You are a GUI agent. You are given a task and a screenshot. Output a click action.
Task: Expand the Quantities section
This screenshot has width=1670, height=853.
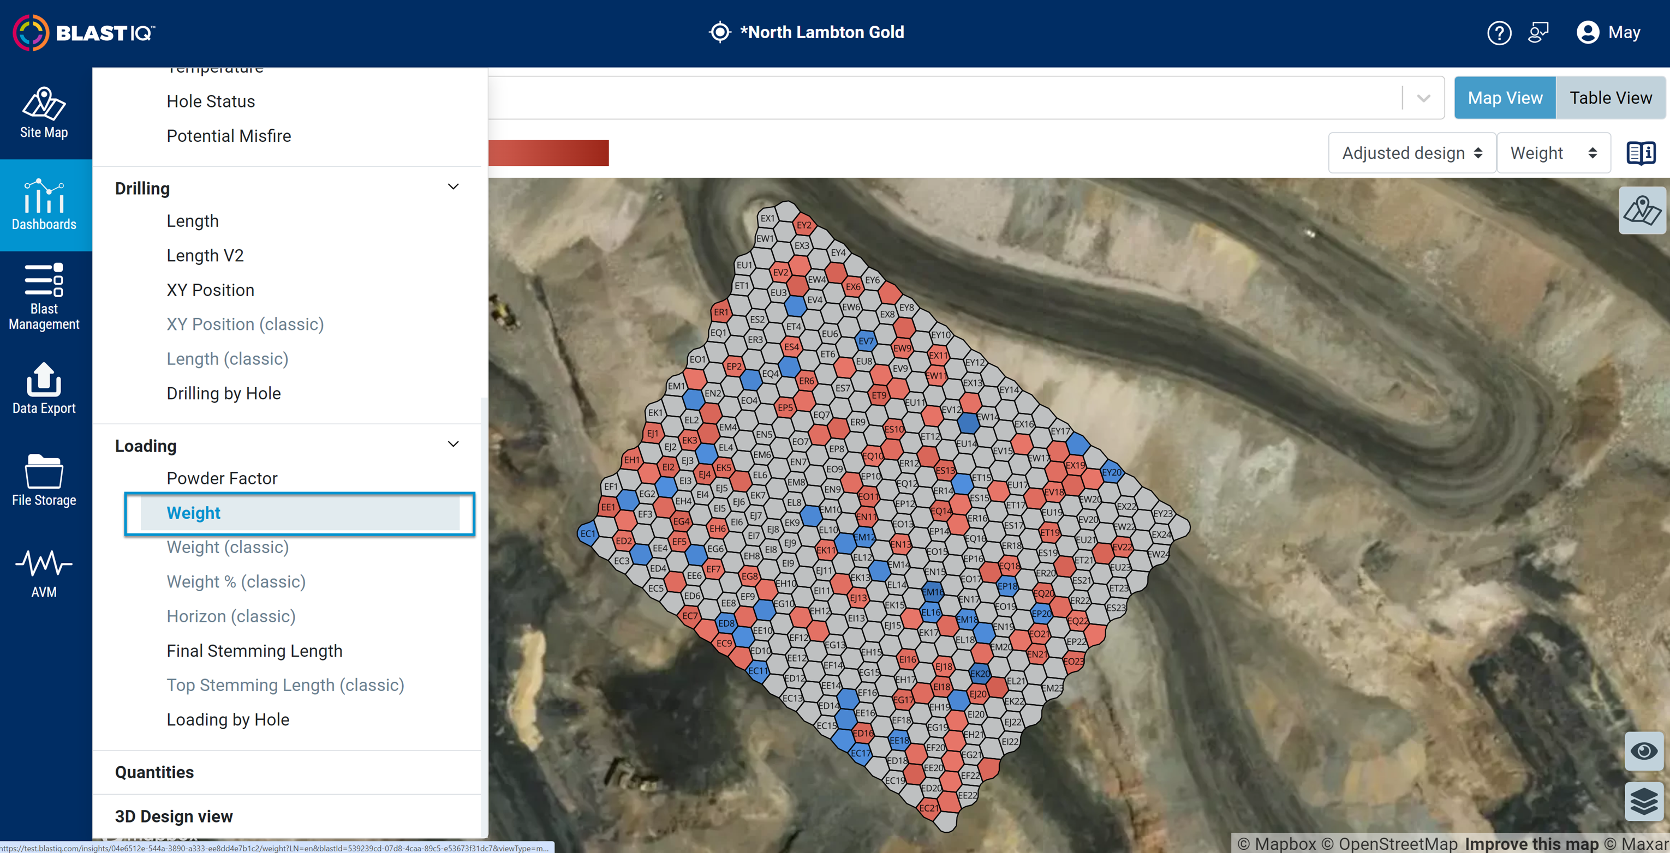coord(154,772)
